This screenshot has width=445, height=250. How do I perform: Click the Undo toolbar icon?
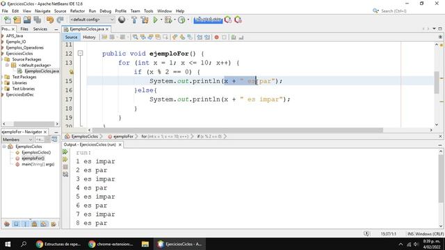click(50, 20)
